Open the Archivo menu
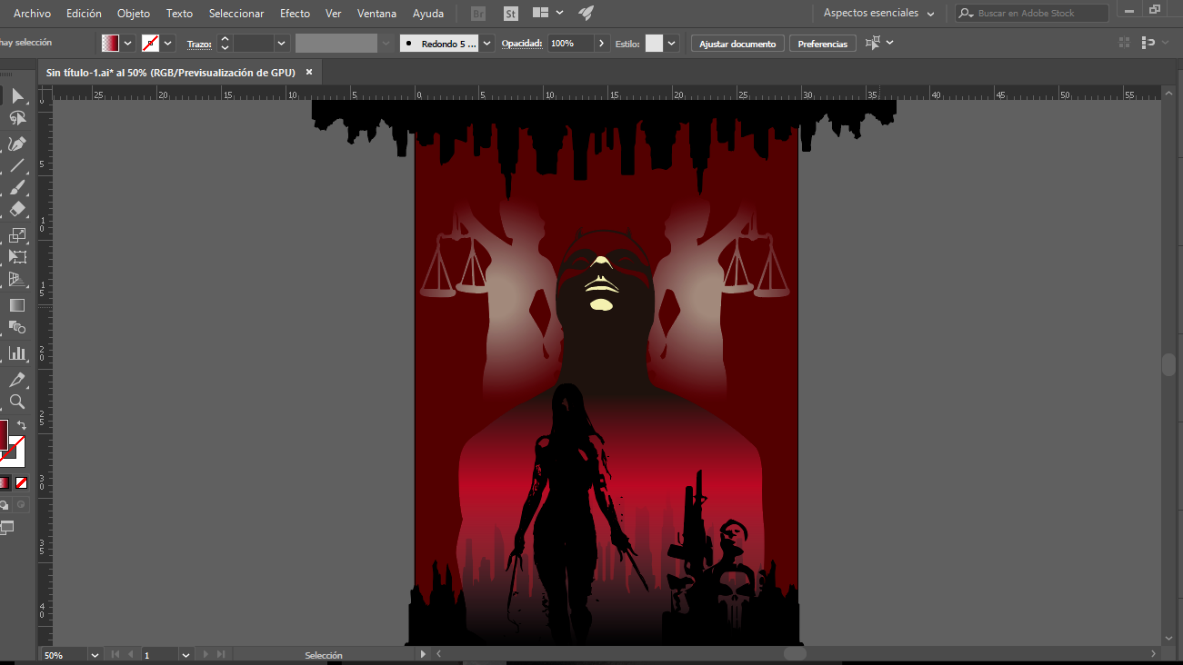Screen dimensions: 1183x665 (x=32, y=14)
